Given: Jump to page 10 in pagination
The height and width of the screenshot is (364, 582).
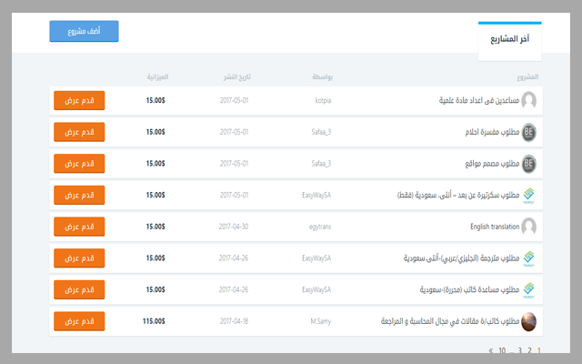Looking at the screenshot, I should pos(502,349).
